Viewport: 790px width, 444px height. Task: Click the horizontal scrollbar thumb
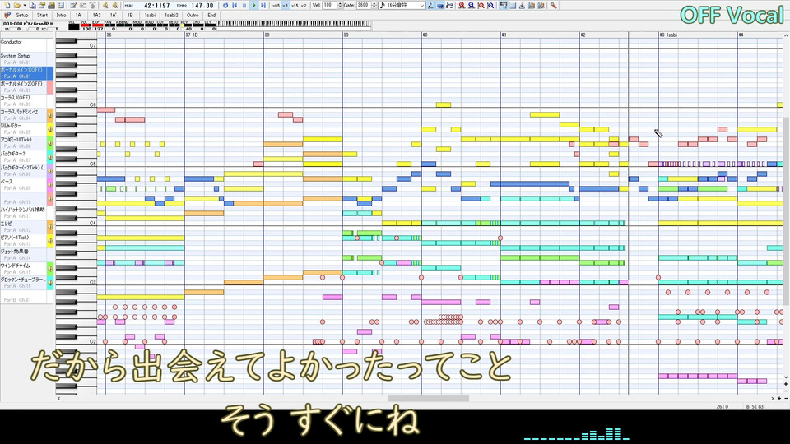429,398
